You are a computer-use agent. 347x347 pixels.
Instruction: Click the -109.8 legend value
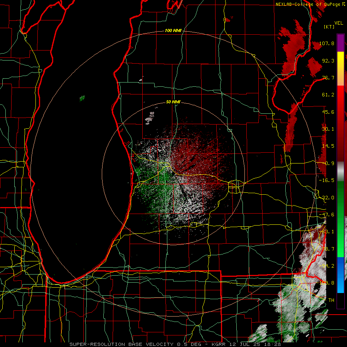coord(327,283)
